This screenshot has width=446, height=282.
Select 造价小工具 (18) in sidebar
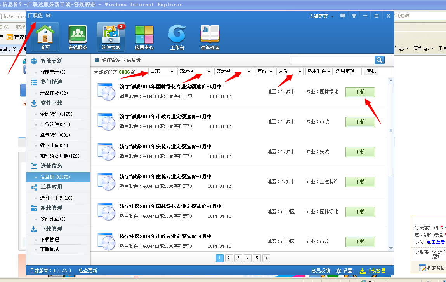[x=56, y=198]
